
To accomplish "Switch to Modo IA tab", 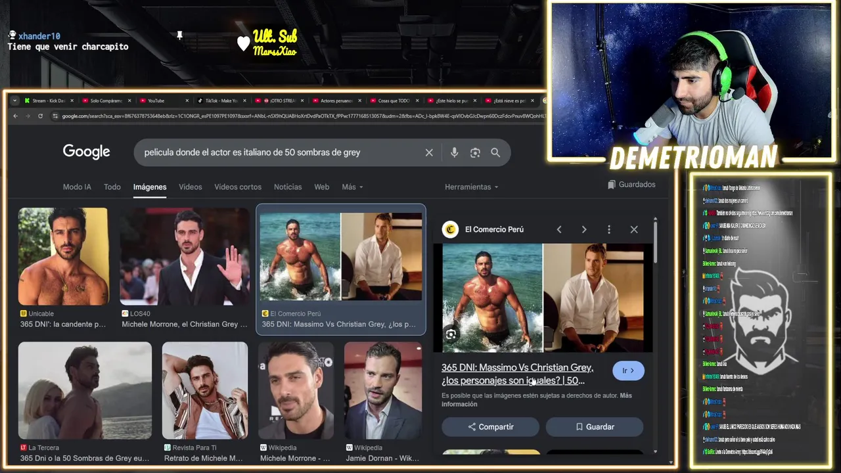I will (x=77, y=187).
